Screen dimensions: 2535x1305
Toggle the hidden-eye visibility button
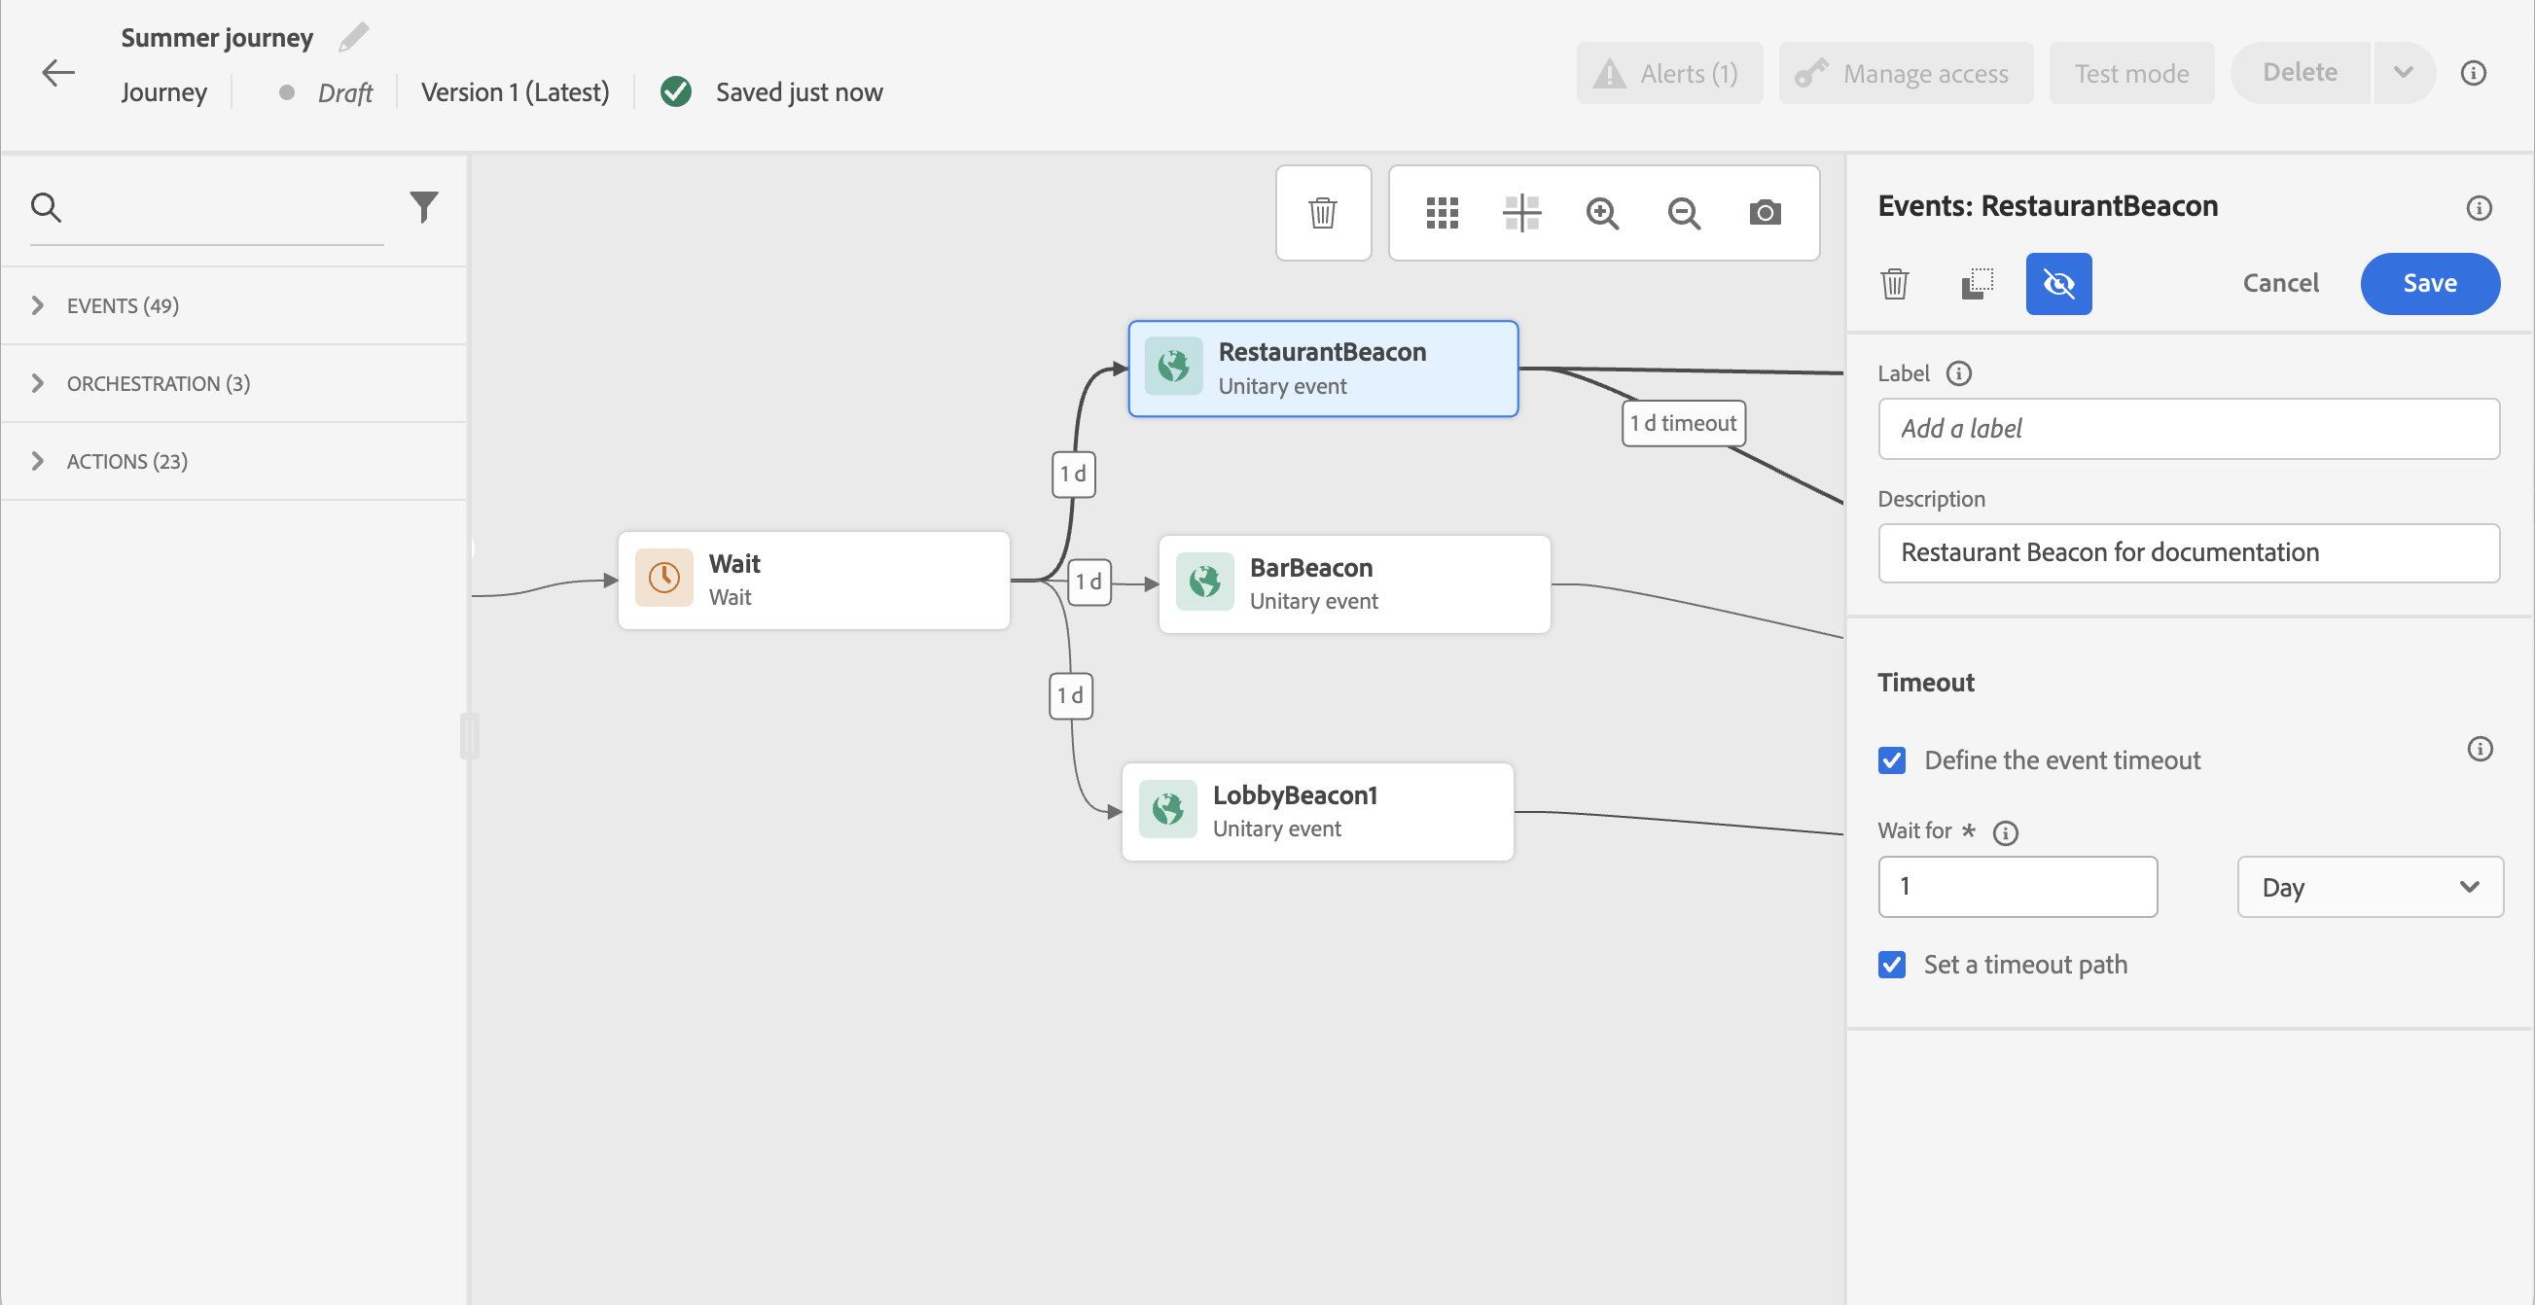pyautogui.click(x=2057, y=283)
